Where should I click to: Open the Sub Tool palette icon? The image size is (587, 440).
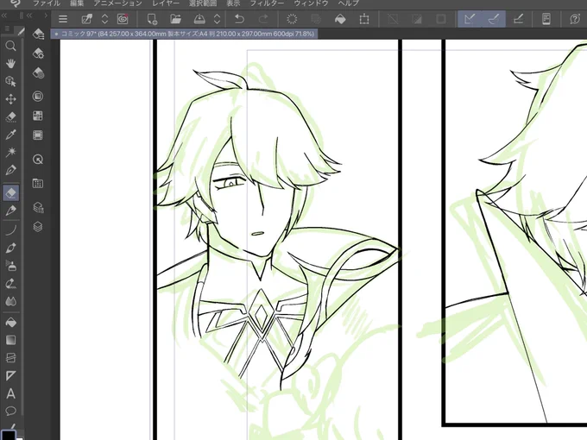(38, 34)
